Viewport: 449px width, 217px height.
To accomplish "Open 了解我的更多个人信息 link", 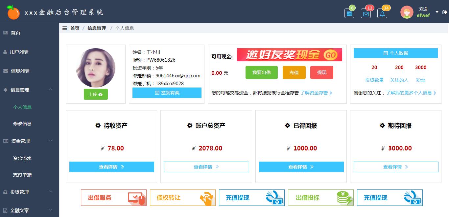I will tap(411, 93).
